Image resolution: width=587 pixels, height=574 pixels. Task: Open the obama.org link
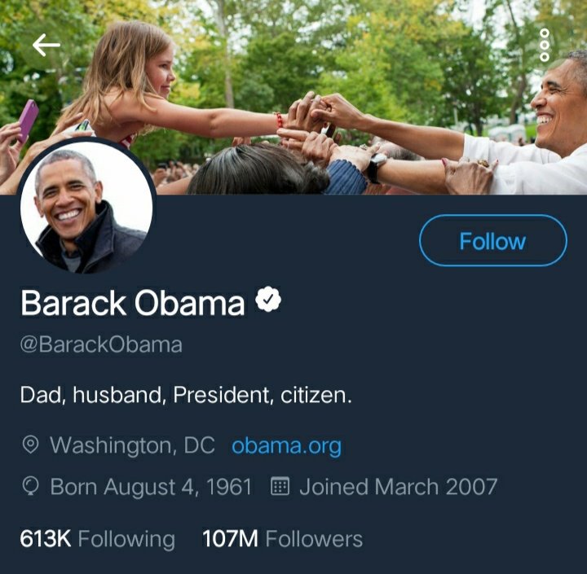[286, 445]
